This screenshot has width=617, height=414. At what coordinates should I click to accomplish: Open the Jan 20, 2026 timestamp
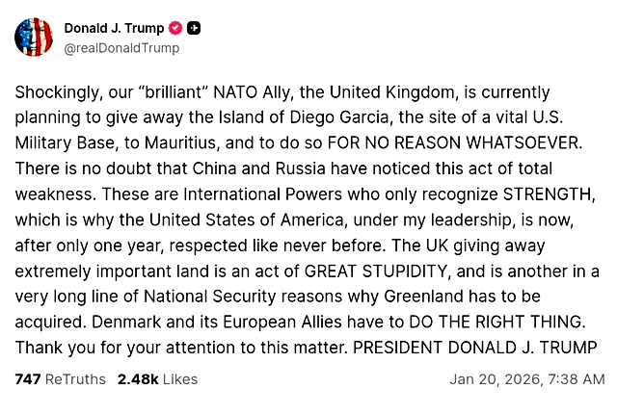click(x=526, y=379)
